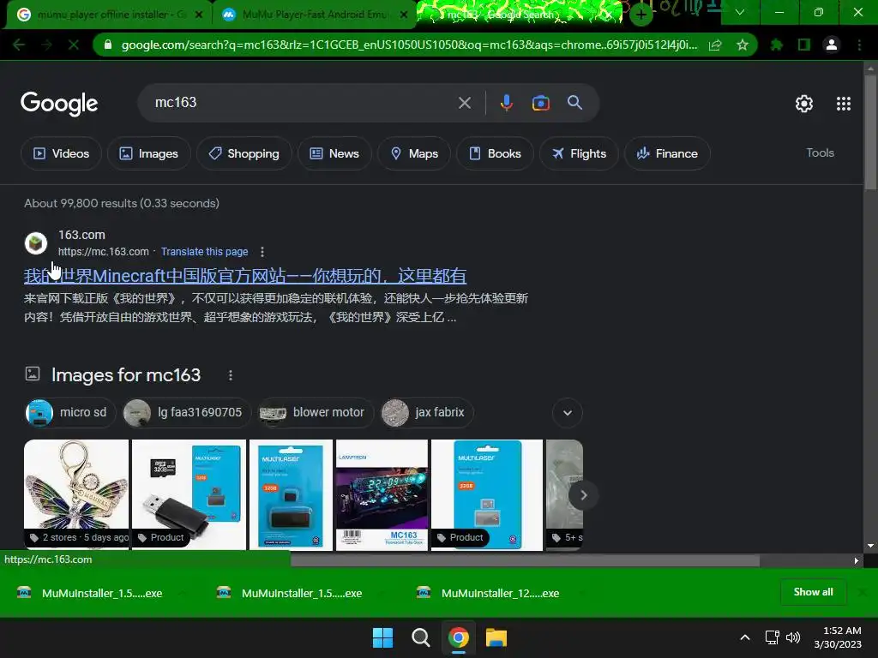This screenshot has width=878, height=658.
Task: Switch to MuMu Player Android Emulator tab
Action: point(314,15)
